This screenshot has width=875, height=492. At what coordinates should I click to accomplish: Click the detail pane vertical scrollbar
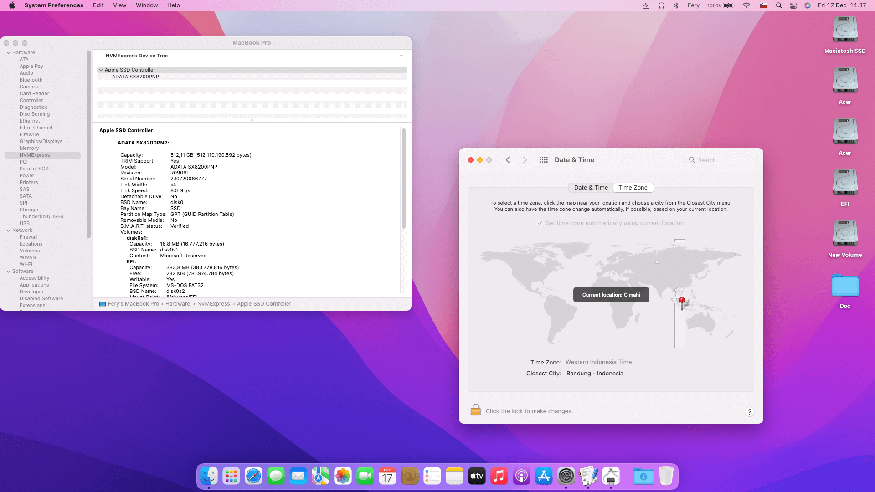pos(403,179)
